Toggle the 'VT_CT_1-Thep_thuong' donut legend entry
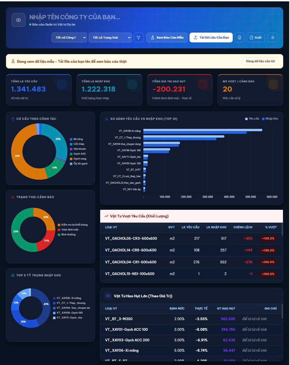The height and width of the screenshot is (365, 290). (x=69, y=303)
